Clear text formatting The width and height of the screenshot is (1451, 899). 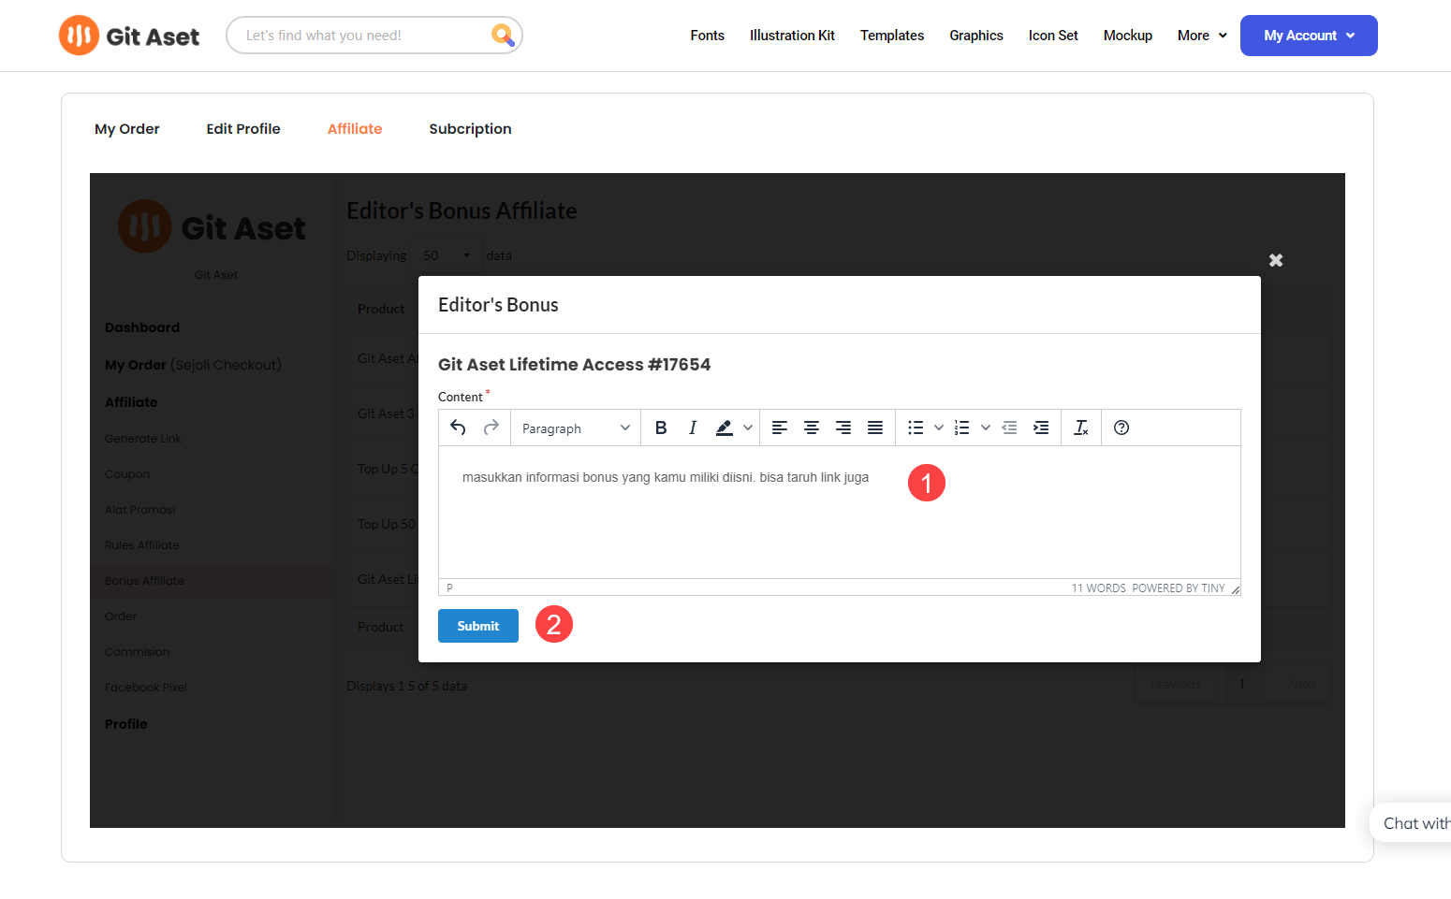coord(1081,428)
